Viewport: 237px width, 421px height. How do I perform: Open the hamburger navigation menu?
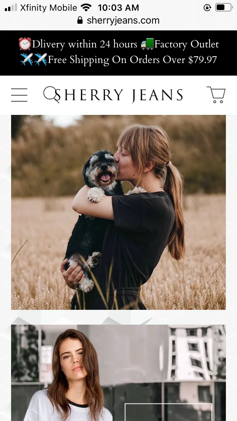[x=19, y=95]
